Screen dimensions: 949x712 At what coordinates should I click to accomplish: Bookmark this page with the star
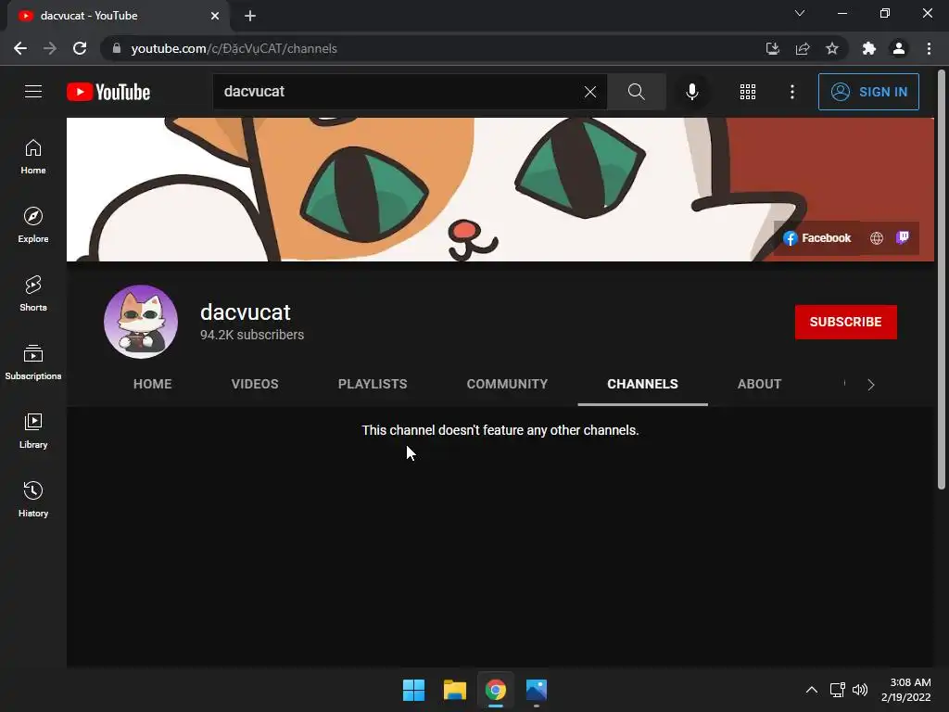832,48
